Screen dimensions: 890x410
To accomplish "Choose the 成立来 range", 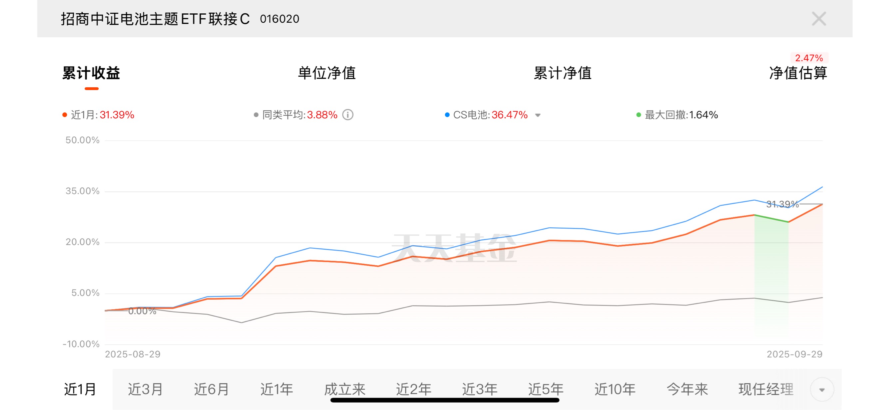I will (344, 389).
